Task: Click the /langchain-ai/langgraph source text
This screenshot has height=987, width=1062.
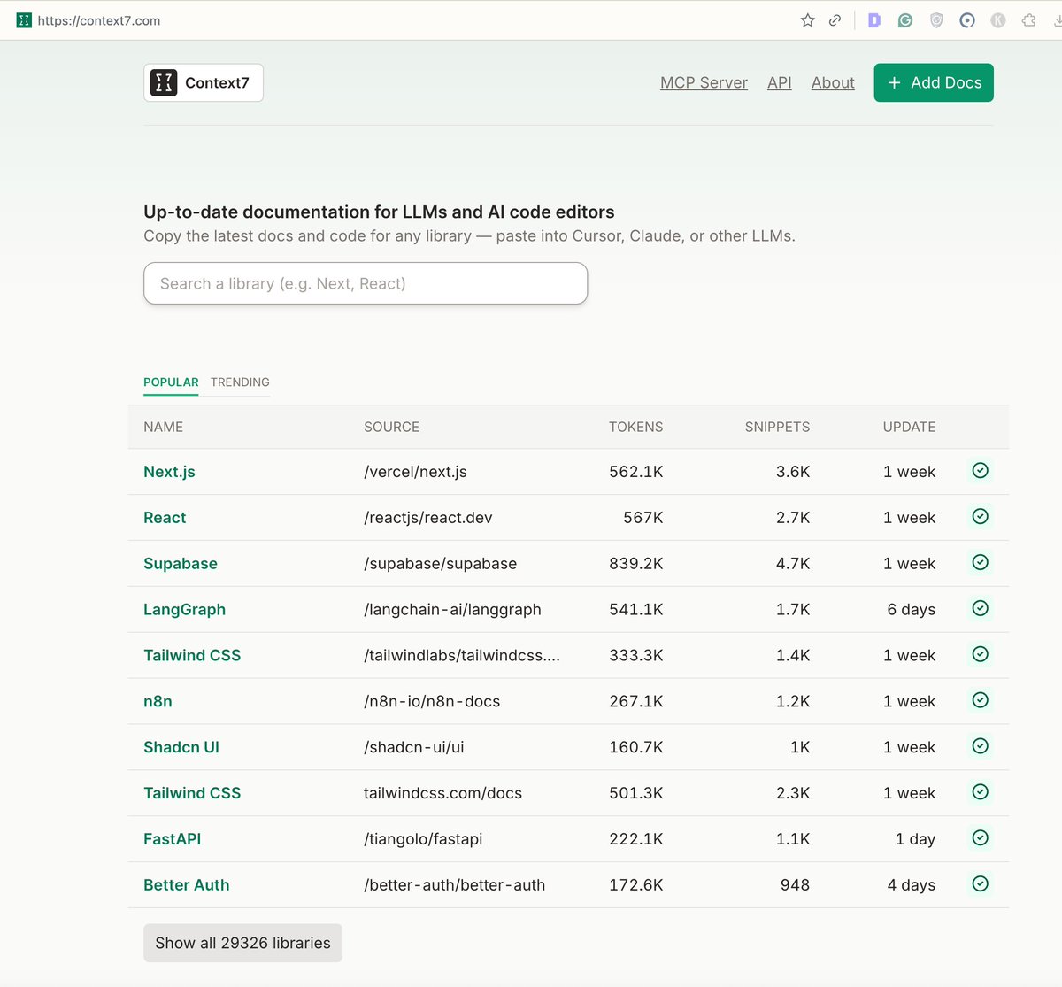Action: click(x=452, y=610)
